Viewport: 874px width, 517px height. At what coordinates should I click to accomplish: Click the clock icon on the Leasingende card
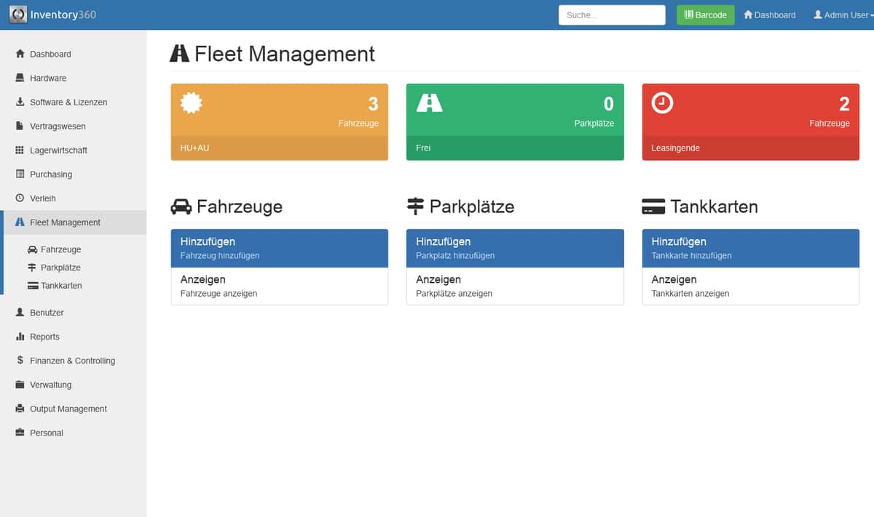661,103
